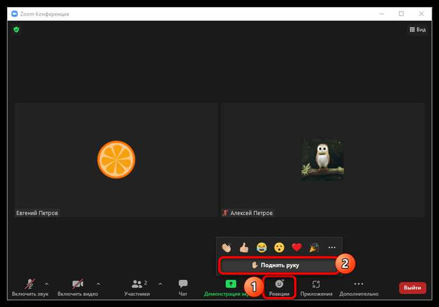Expand video options arrow beside Включить видео
Viewport: 439px width, 307px height.
pyautogui.click(x=98, y=284)
